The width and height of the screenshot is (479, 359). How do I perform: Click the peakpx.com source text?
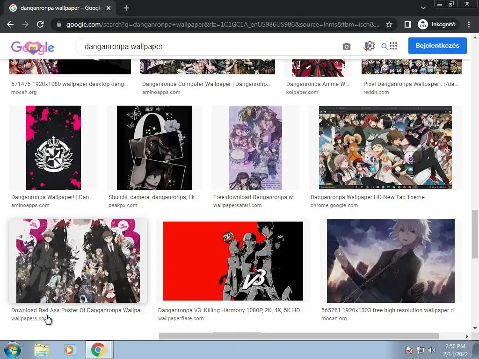pyautogui.click(x=123, y=206)
